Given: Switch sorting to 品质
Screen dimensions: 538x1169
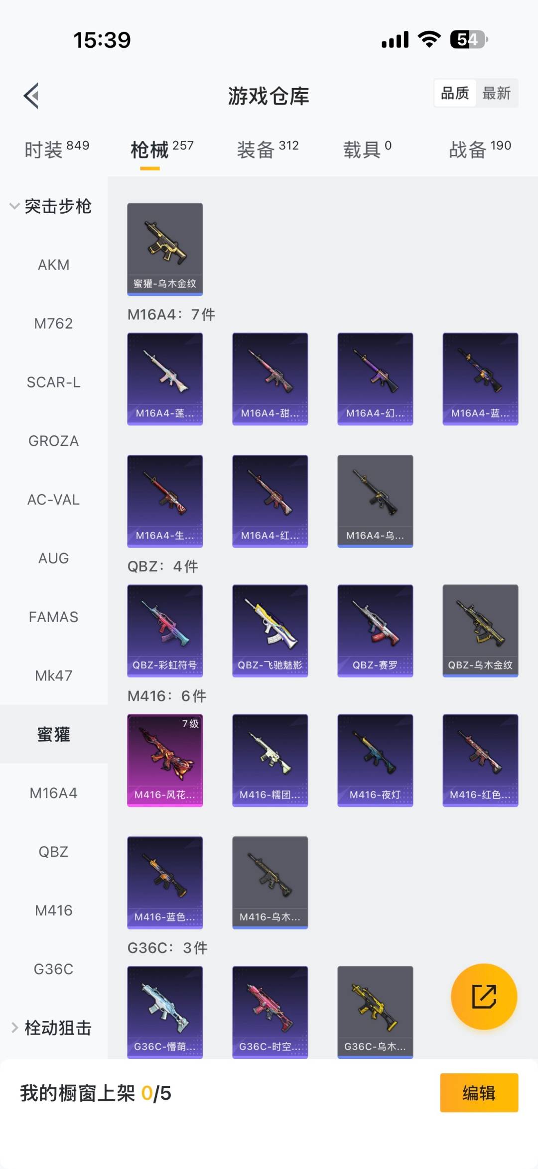Looking at the screenshot, I should click(x=455, y=93).
